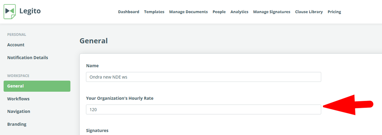Go to Templates in top navigation
This screenshot has width=382, height=135.
pos(154,12)
